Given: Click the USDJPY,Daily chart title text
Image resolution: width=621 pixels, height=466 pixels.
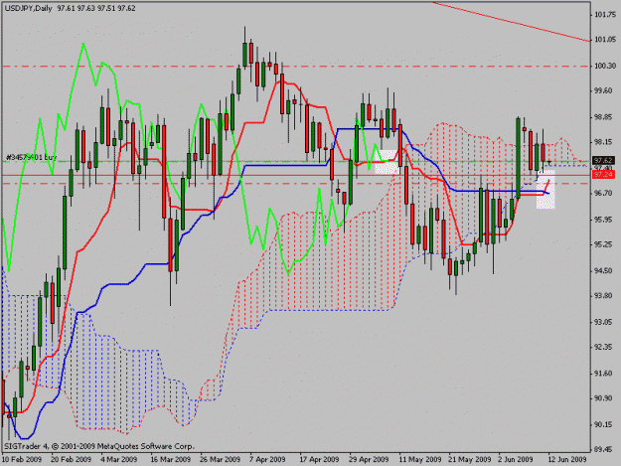Looking at the screenshot, I should point(28,8).
